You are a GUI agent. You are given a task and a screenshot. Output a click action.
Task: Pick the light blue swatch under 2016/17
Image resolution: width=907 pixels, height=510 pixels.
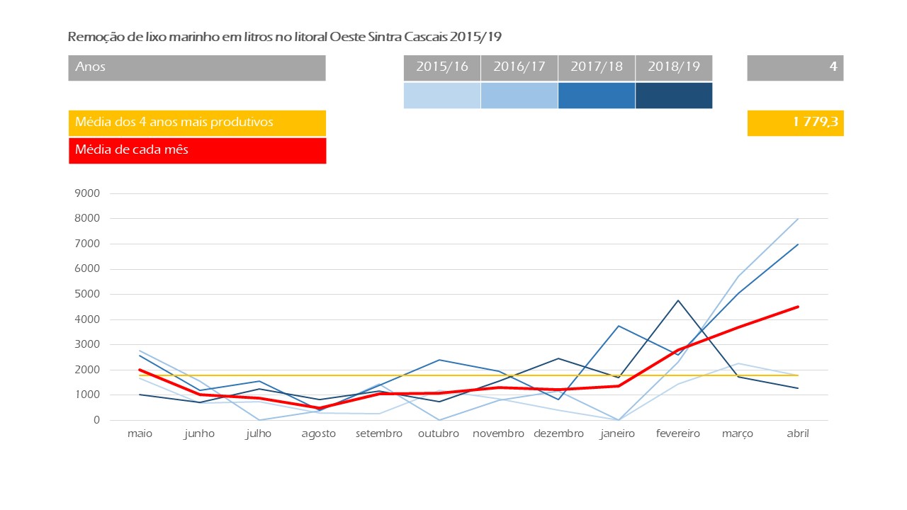click(519, 96)
